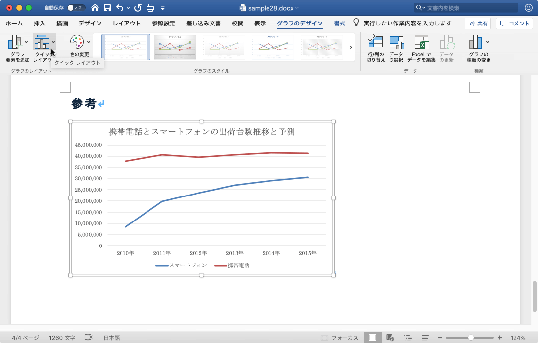Save the document with floppy icon
This screenshot has height=343, width=538.
(x=107, y=8)
